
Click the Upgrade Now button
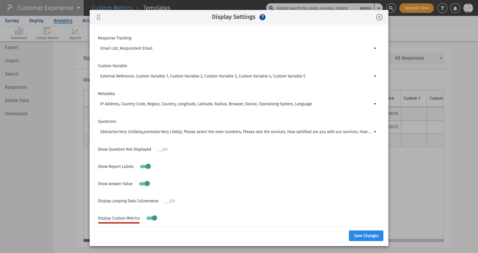tap(416, 8)
